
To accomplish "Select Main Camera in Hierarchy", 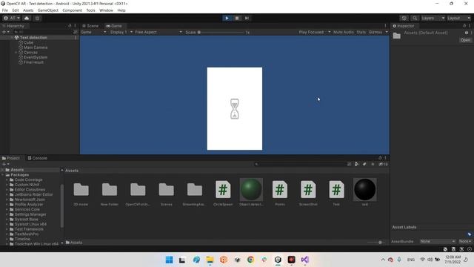I will coord(36,47).
